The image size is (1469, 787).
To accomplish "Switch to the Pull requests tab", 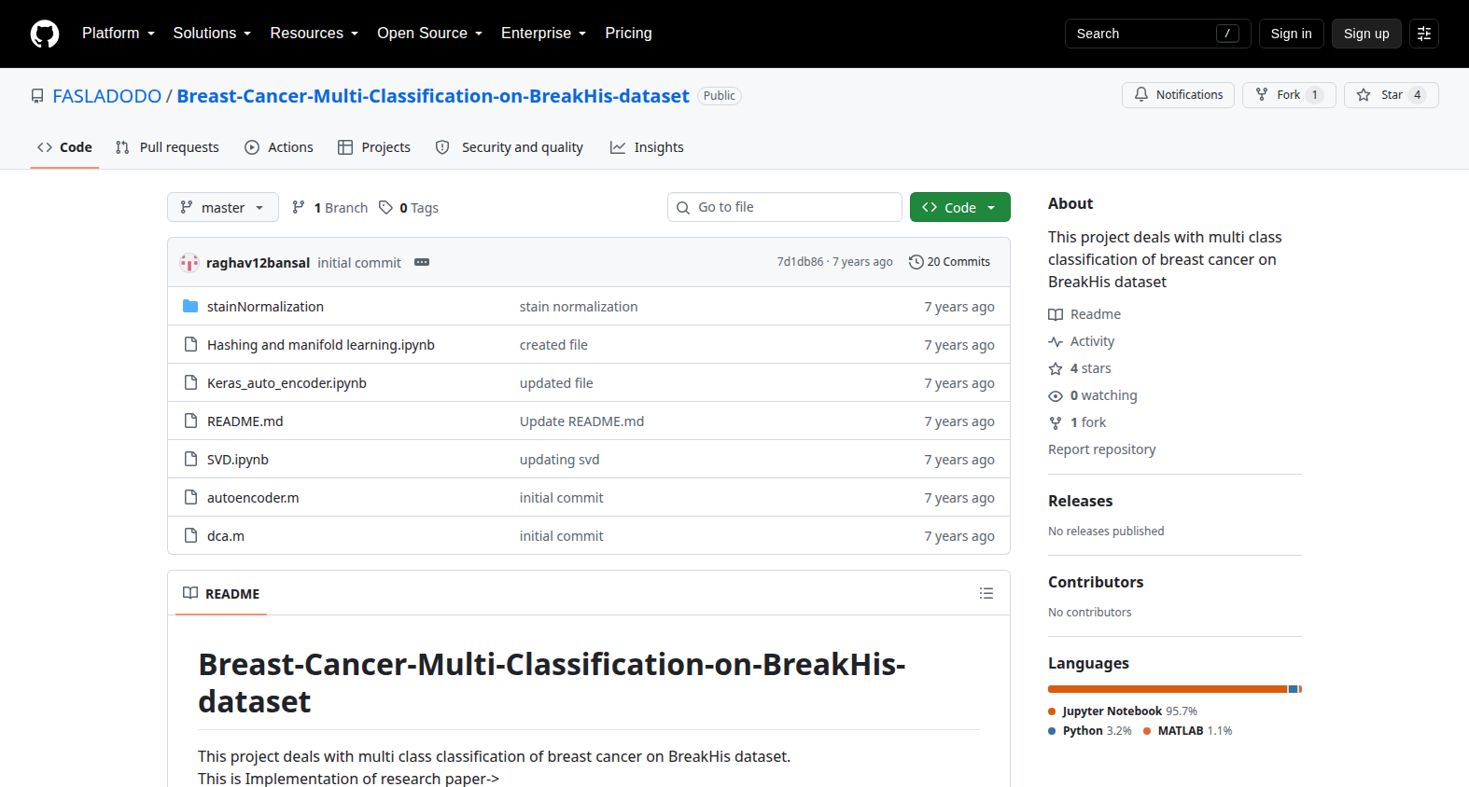I will (x=167, y=147).
